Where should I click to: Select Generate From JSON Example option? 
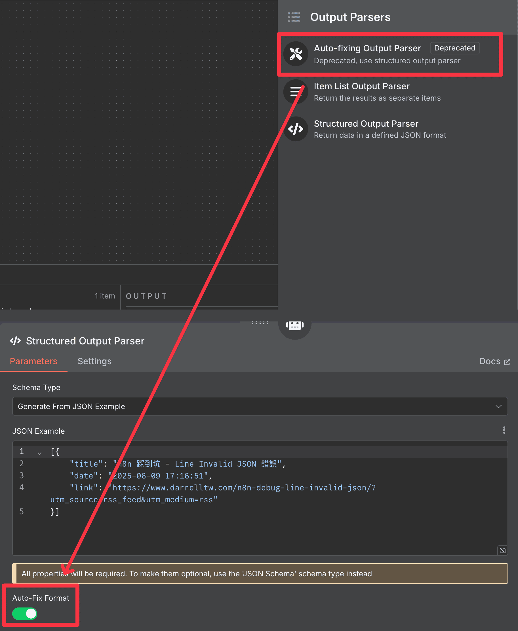click(x=71, y=406)
